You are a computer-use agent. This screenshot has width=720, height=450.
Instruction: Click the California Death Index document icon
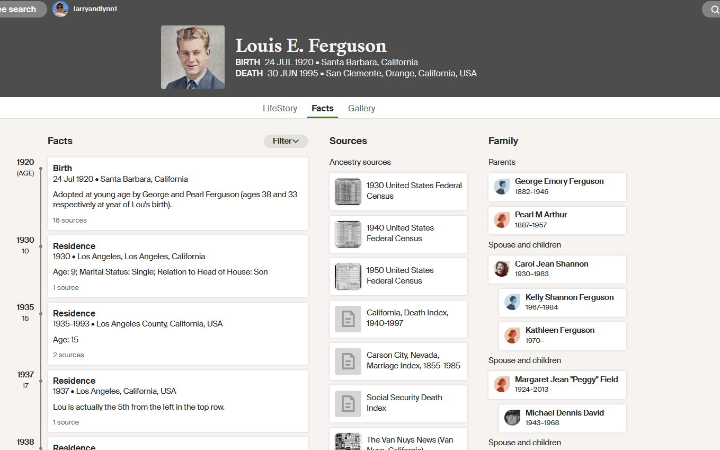click(348, 319)
